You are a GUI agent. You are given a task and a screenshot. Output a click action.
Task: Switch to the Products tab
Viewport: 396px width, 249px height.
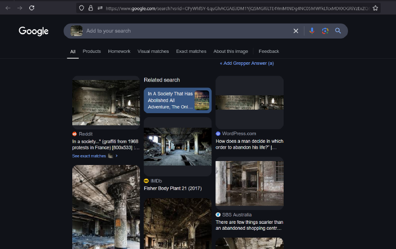[x=92, y=51]
